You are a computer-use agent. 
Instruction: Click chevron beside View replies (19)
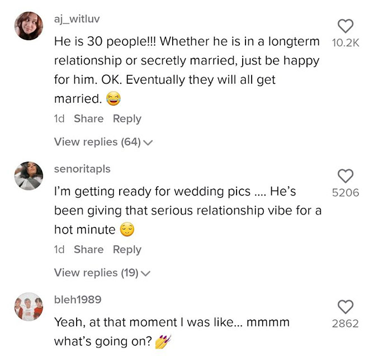pyautogui.click(x=145, y=273)
